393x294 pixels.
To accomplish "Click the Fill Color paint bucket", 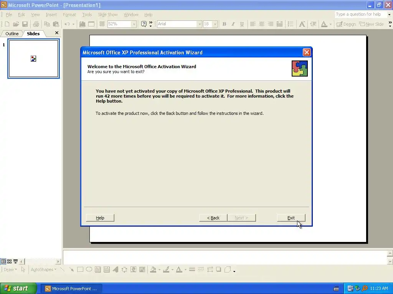I will (x=153, y=269).
